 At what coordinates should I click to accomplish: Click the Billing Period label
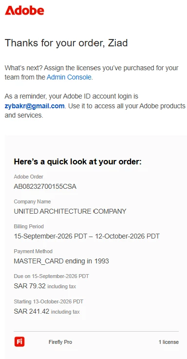click(x=29, y=226)
